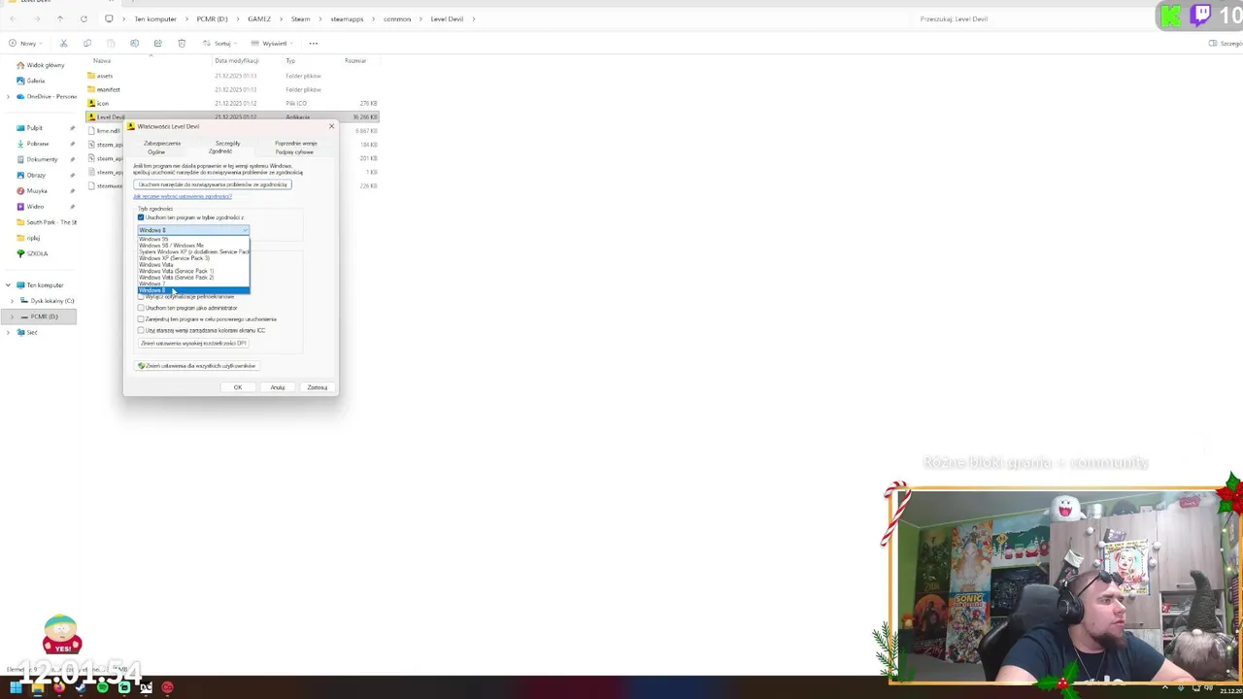Choose Windows Vista (Service Pack 1) option
Screen dimensions: 1243x699
coord(193,271)
